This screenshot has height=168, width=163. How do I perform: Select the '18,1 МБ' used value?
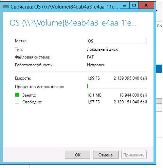coord(94,95)
